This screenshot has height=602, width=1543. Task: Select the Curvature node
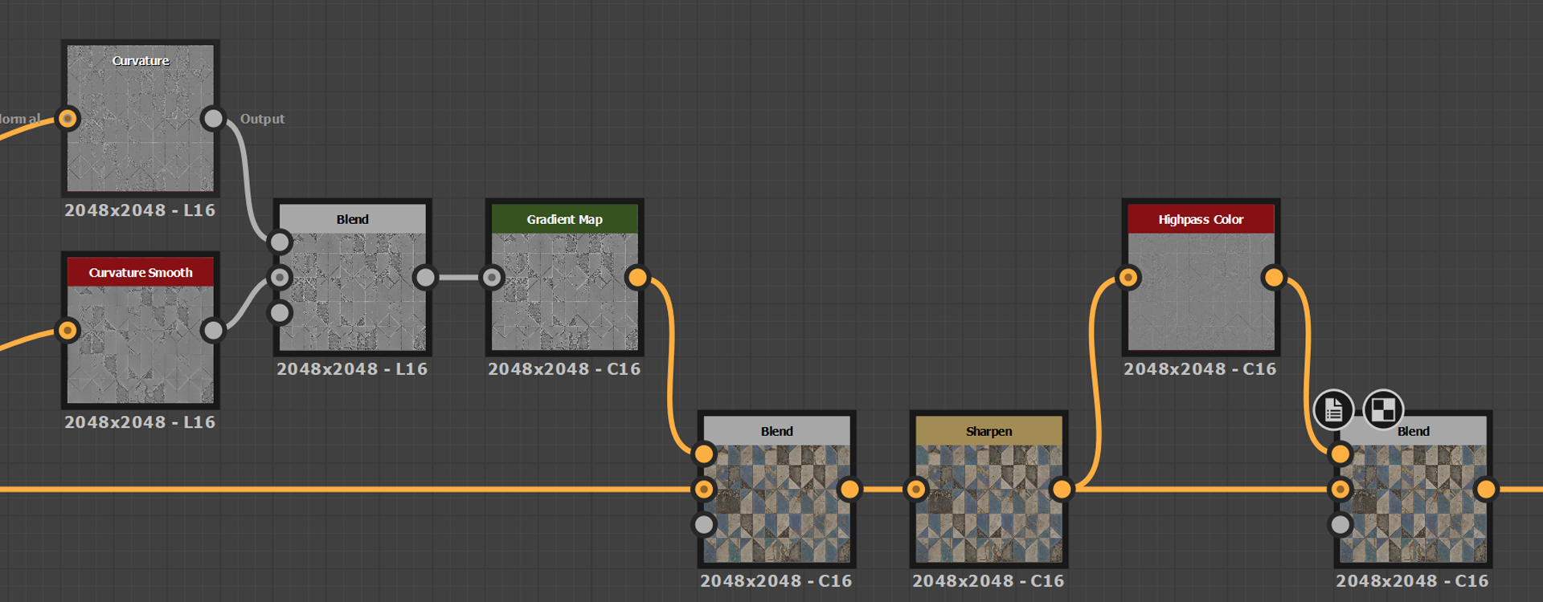(x=141, y=118)
